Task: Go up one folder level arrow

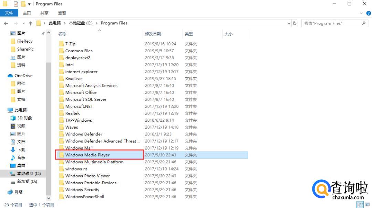Action: [x=30, y=23]
